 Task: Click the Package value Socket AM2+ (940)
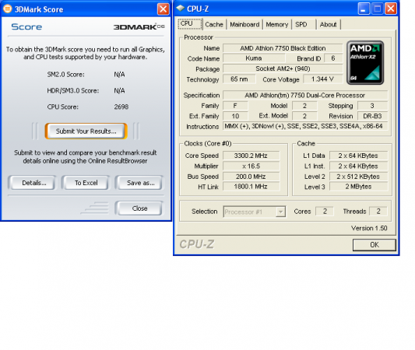coord(283,68)
